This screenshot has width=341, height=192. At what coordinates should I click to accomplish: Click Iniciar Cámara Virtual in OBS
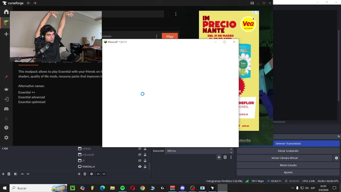(285, 158)
